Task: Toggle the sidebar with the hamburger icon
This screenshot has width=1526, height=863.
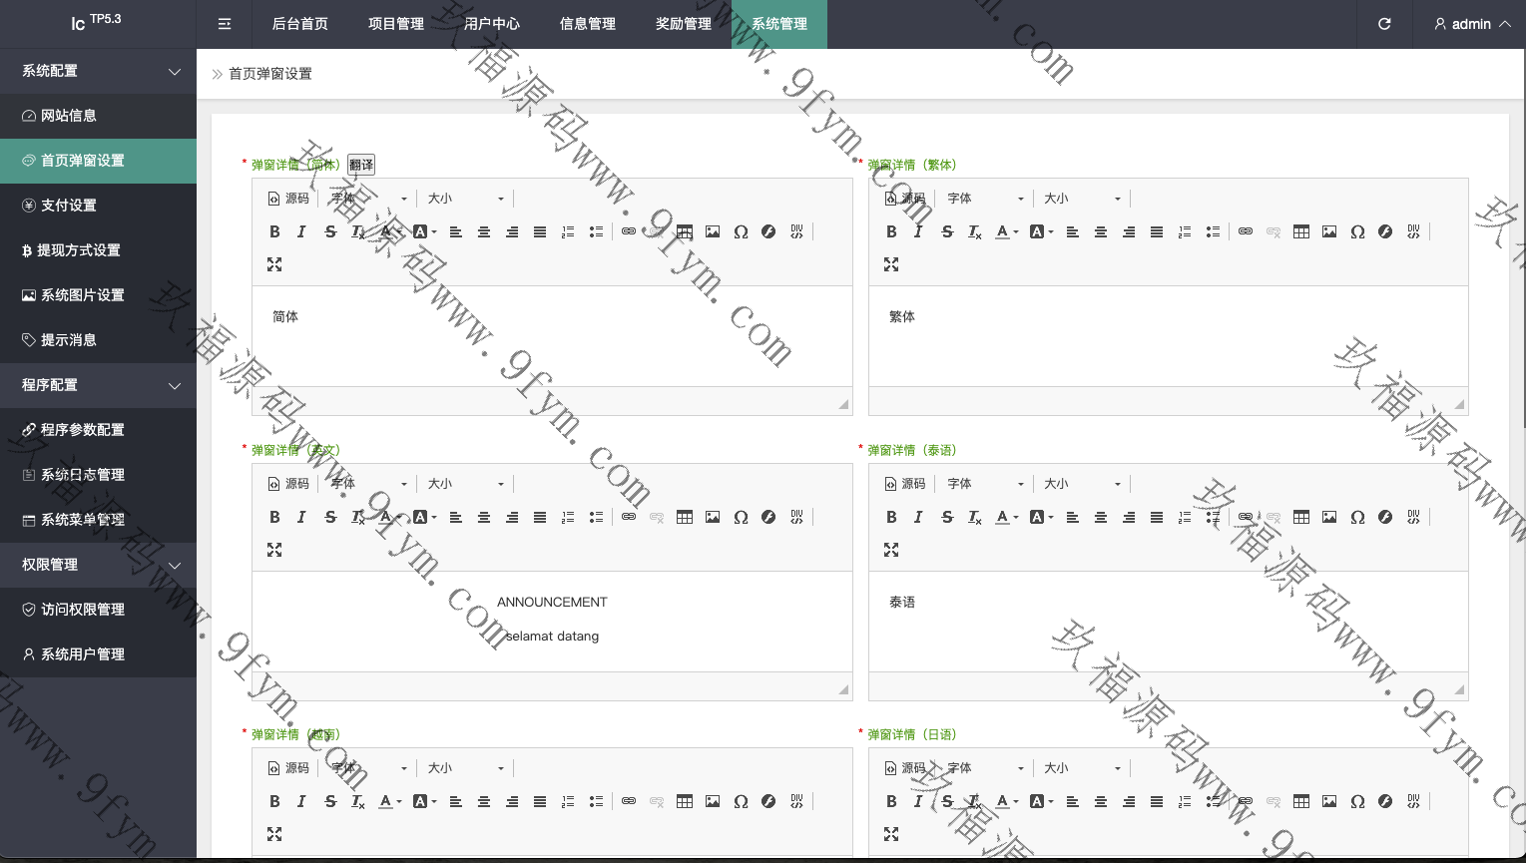Action: pos(225,24)
